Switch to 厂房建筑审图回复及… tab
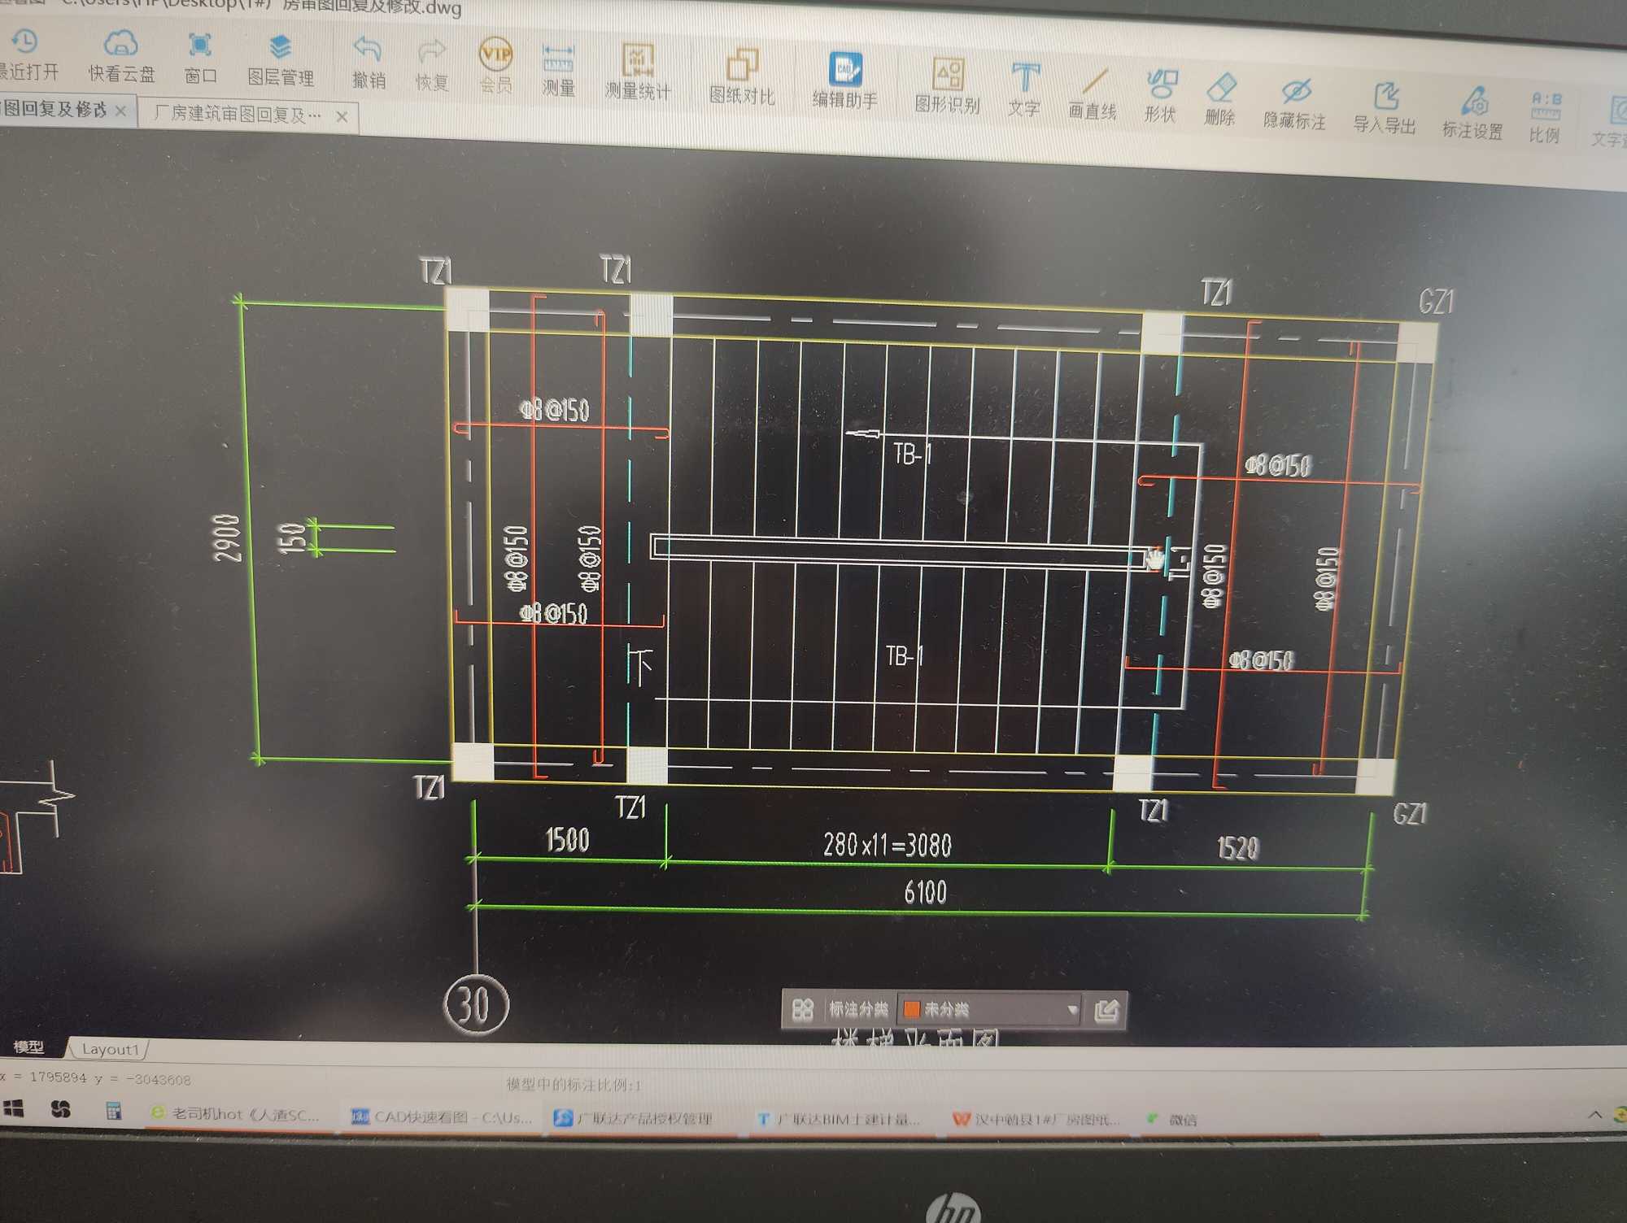This screenshot has height=1223, width=1627. (238, 114)
